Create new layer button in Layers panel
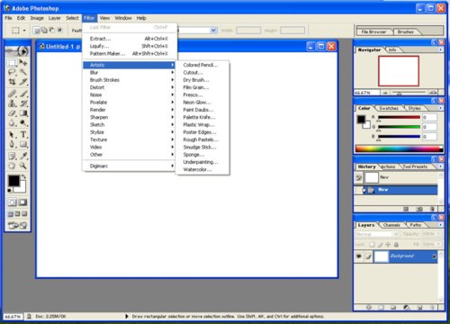The image size is (450, 324). 419,307
